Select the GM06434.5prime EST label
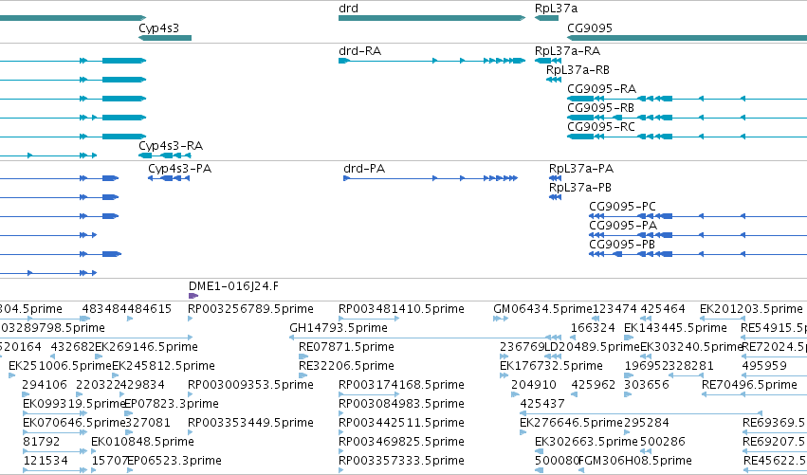 point(543,309)
